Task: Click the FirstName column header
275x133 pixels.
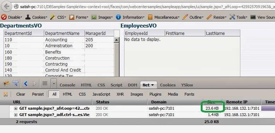Action: click(x=185, y=33)
